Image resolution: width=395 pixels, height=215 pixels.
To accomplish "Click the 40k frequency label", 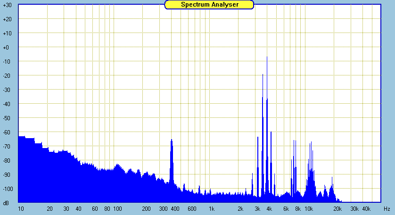I will [x=366, y=209].
